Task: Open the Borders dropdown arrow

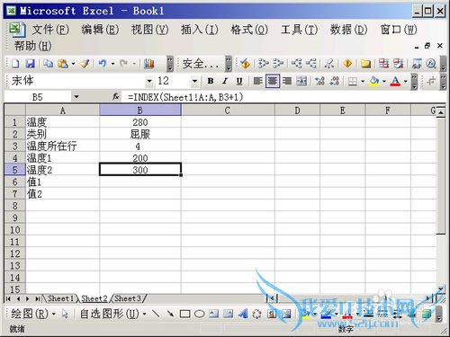Action: 363,81
